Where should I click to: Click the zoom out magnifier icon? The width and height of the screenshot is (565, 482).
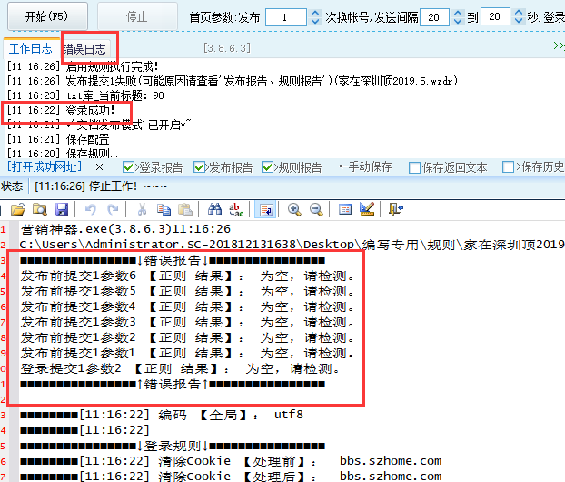(x=316, y=209)
